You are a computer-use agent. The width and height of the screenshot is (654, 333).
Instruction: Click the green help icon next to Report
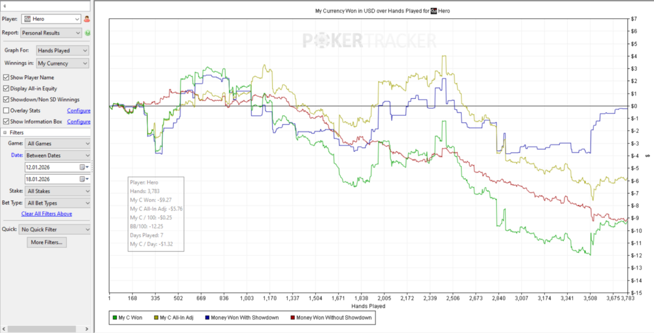coord(87,32)
